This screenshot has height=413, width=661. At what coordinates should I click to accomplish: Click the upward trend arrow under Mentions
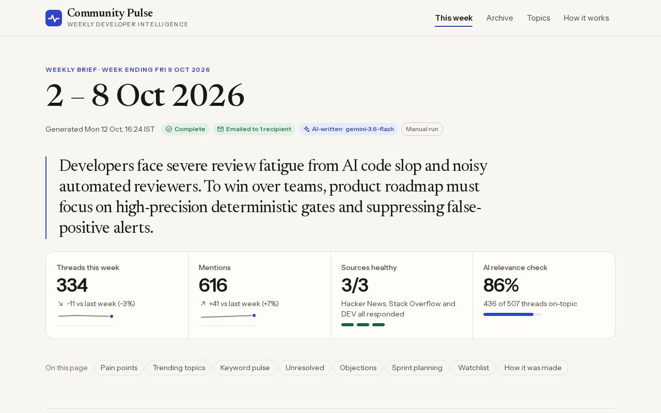(x=202, y=304)
